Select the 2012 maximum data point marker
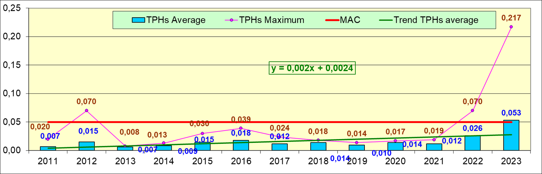This screenshot has height=174, width=542. click(x=86, y=110)
